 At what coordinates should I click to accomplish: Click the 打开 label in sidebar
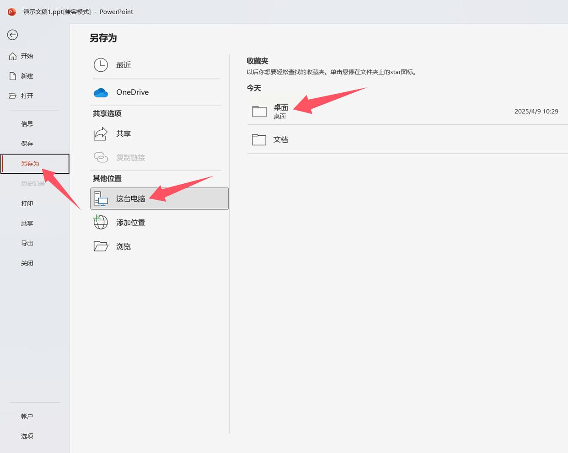pos(27,96)
